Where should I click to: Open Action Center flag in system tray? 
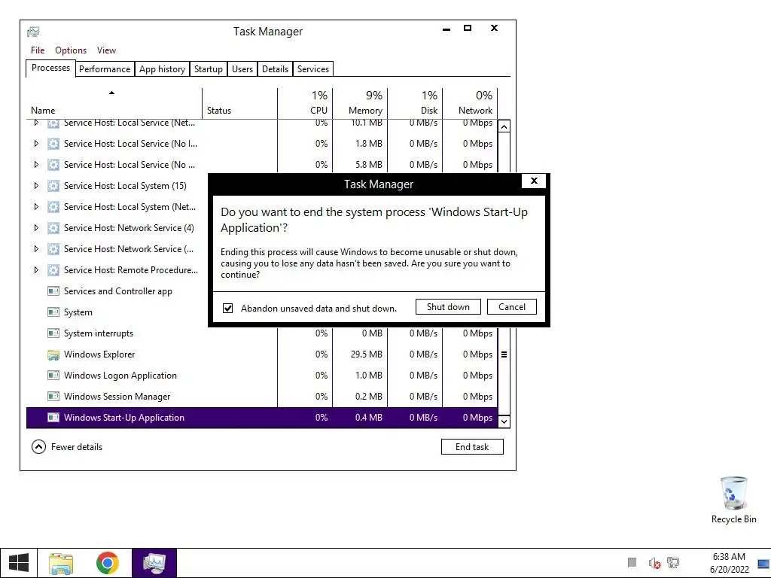(632, 562)
